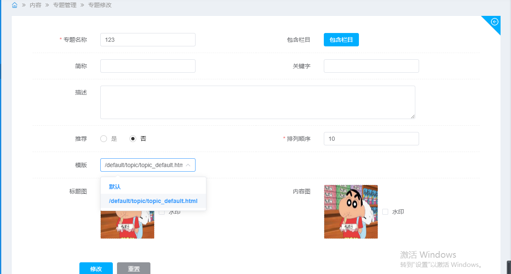
Task: Click the back arrow corner icon
Action: coord(495,22)
